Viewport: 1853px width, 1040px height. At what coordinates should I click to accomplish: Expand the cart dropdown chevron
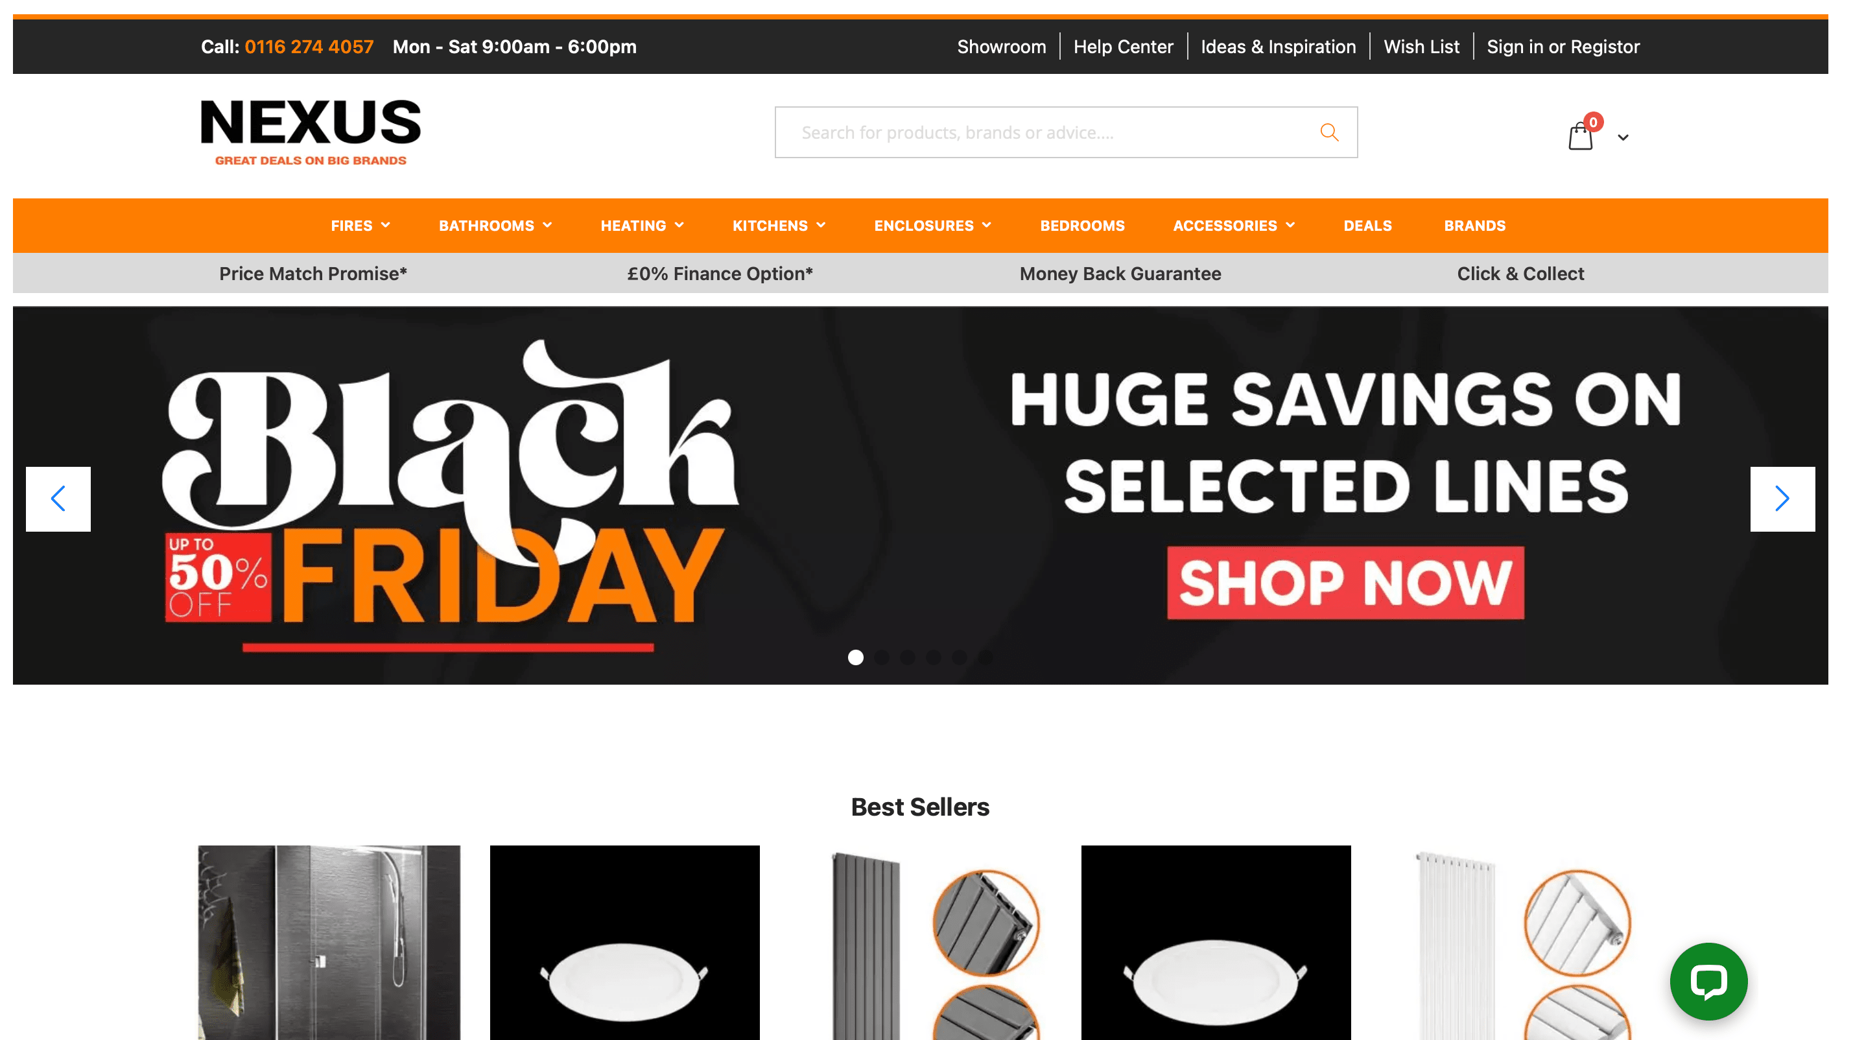pyautogui.click(x=1623, y=137)
